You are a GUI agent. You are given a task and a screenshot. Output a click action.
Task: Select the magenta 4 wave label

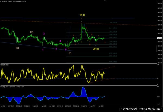(x=60, y=41)
